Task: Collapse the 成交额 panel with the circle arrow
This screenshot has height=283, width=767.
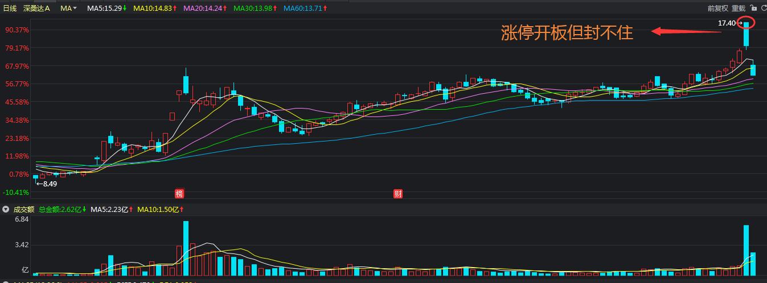Action: click(6, 209)
